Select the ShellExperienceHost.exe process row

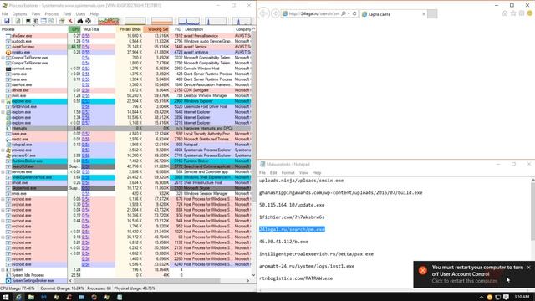[125, 177]
